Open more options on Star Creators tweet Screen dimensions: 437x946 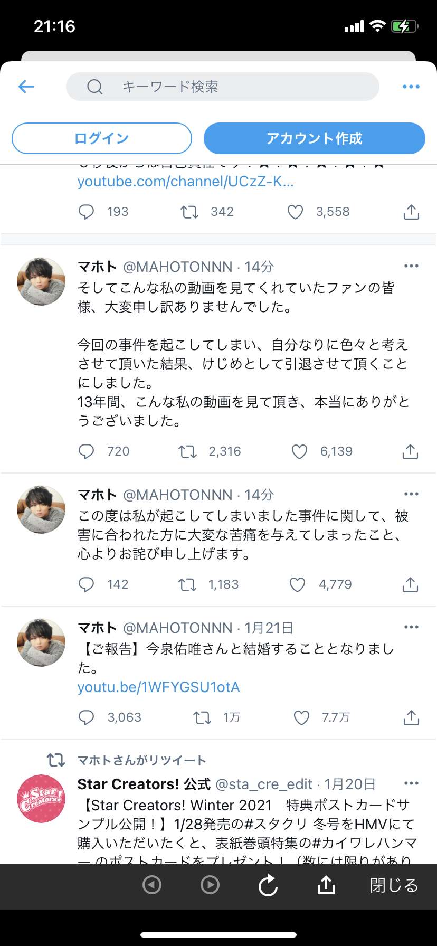pyautogui.click(x=411, y=783)
